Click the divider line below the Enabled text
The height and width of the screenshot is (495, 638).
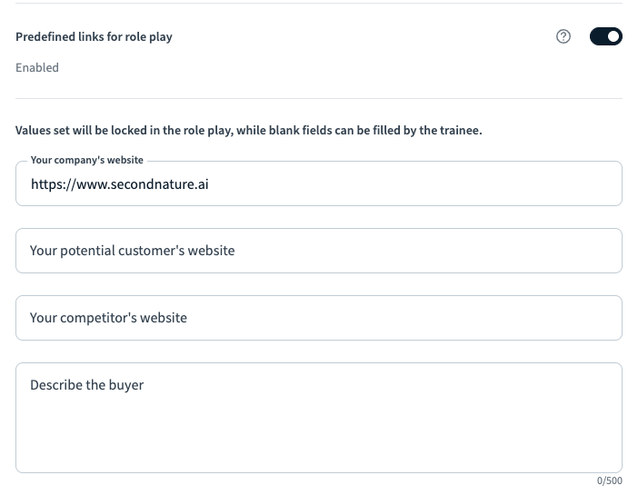[x=318, y=98]
